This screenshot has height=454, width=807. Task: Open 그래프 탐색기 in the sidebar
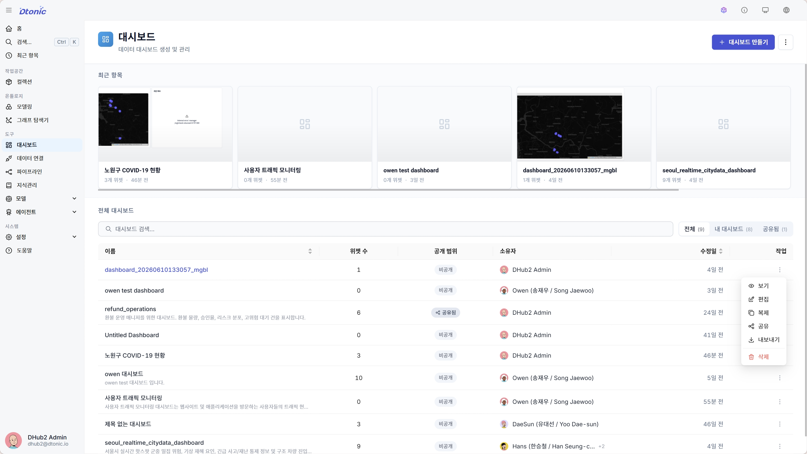42,120
